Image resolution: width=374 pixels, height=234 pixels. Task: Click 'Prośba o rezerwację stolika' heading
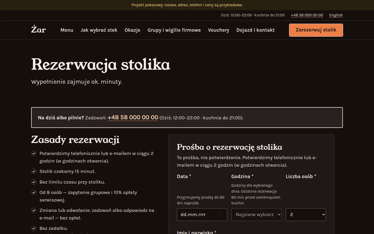pos(230,147)
